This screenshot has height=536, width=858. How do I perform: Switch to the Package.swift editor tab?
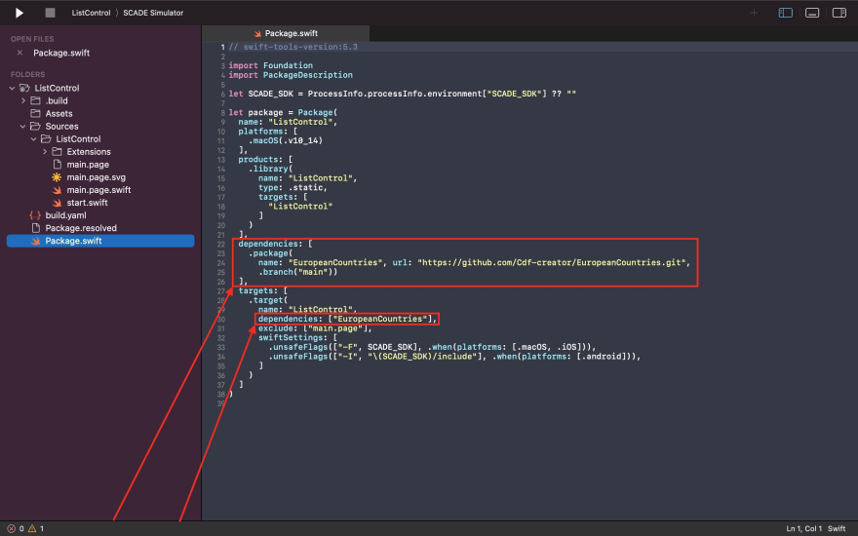286,33
